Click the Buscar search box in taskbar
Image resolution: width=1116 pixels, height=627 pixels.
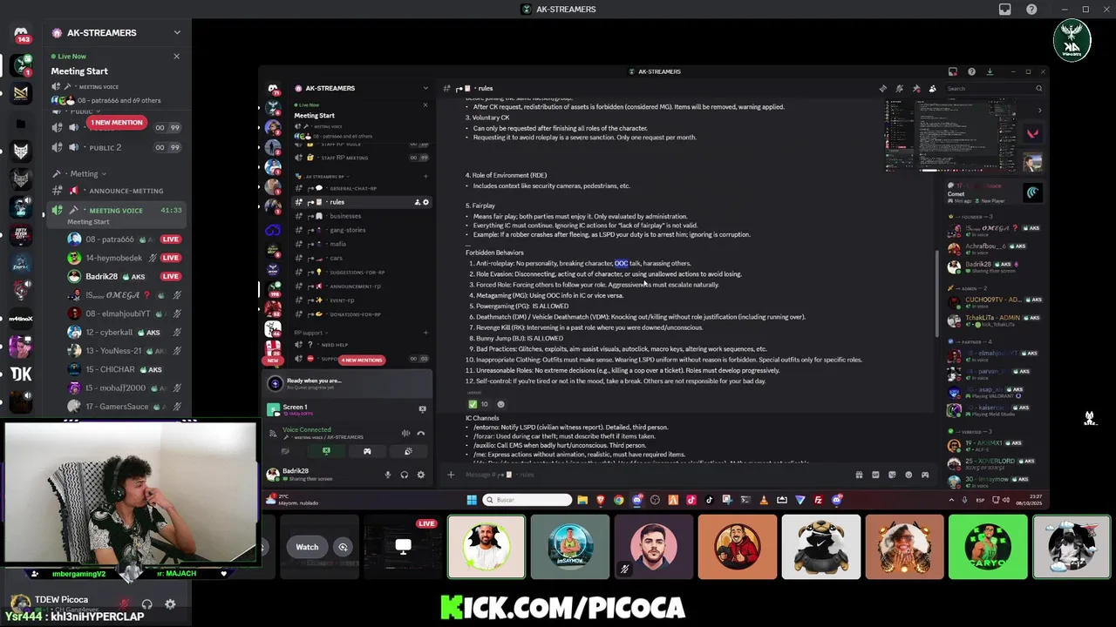point(528,500)
